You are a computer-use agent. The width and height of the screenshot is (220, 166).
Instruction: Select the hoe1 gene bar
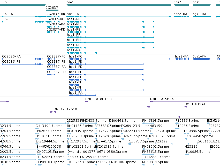click(119, 5)
